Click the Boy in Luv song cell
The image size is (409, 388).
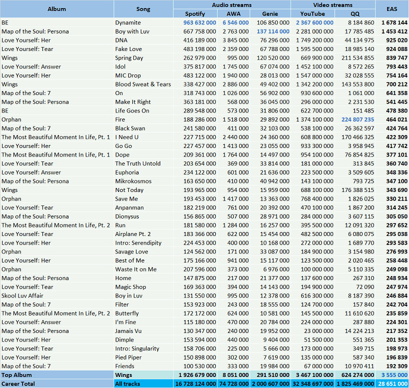(143, 295)
